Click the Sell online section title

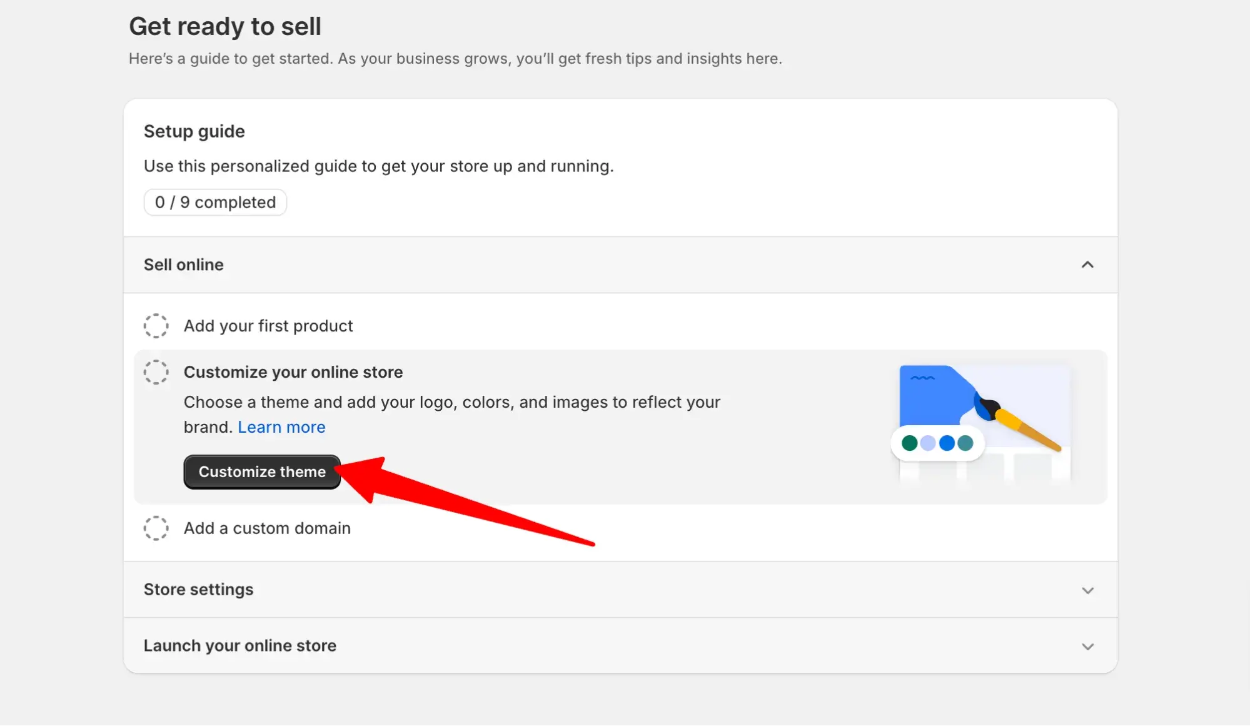(184, 265)
